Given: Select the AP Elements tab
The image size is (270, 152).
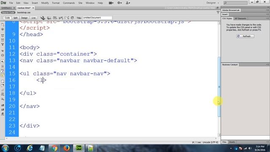Looking at the screenshot, I should 240,19.
